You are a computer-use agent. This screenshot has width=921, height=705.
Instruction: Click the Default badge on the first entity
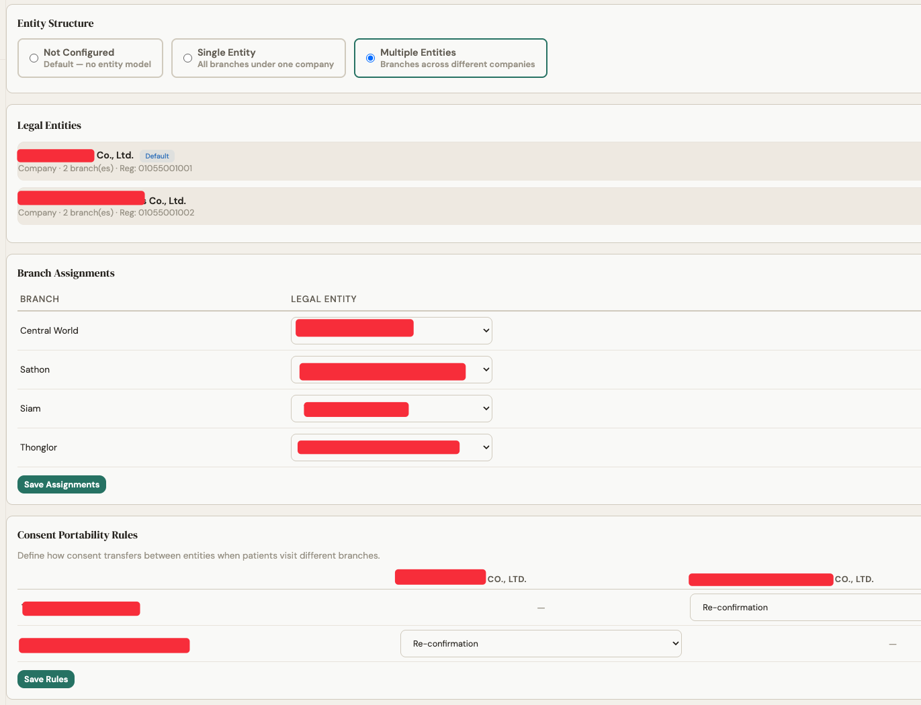coord(157,156)
